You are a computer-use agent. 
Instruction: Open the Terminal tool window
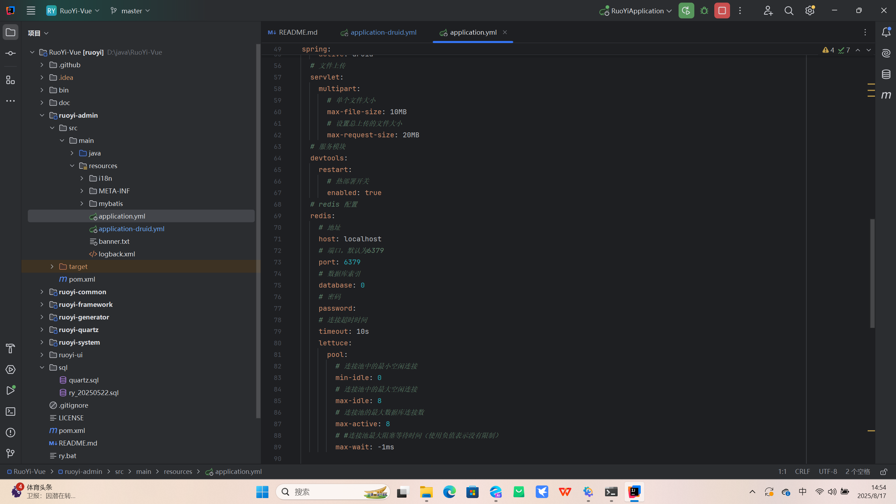(11, 412)
